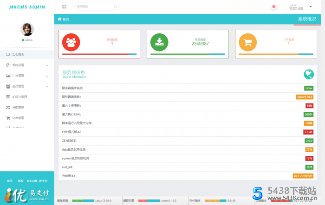This screenshot has width=325, height=205.
Task: Click the sidebar toggle grid icon
Action: tap(64, 6)
